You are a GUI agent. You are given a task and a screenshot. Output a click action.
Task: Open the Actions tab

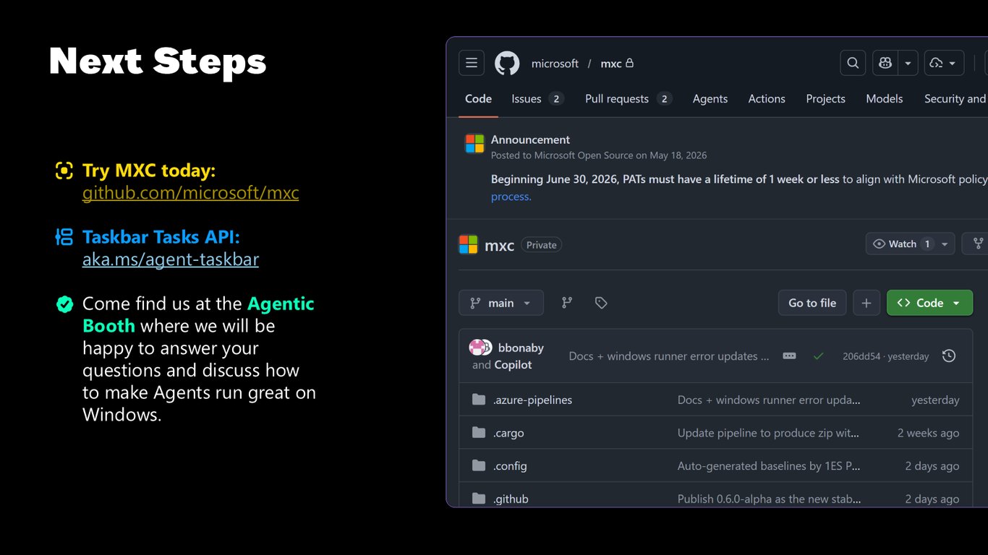point(767,99)
